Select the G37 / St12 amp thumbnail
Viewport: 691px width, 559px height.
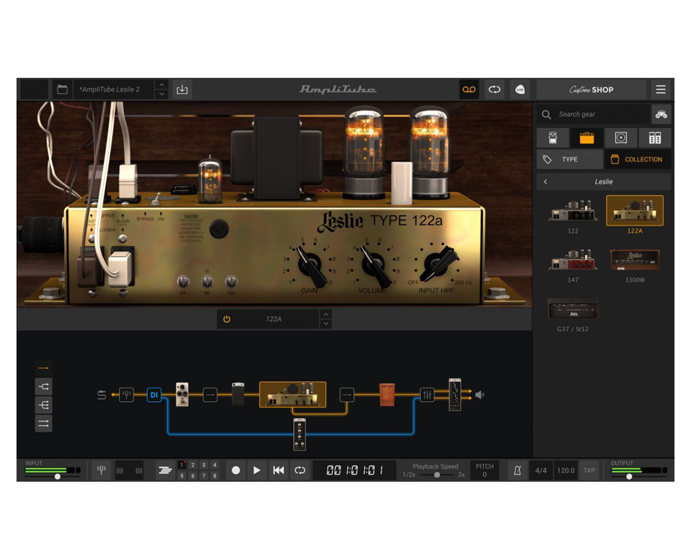(573, 309)
